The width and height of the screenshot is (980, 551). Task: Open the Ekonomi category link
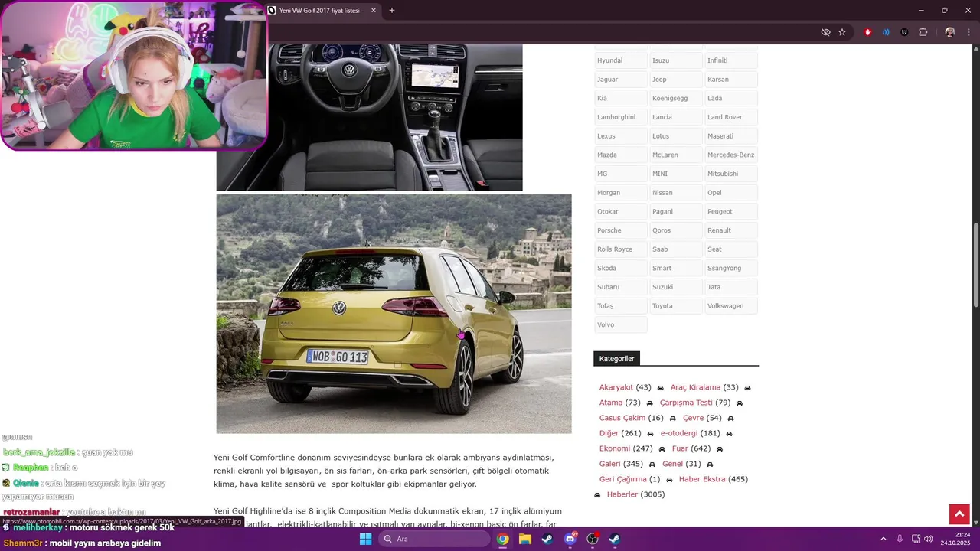615,448
